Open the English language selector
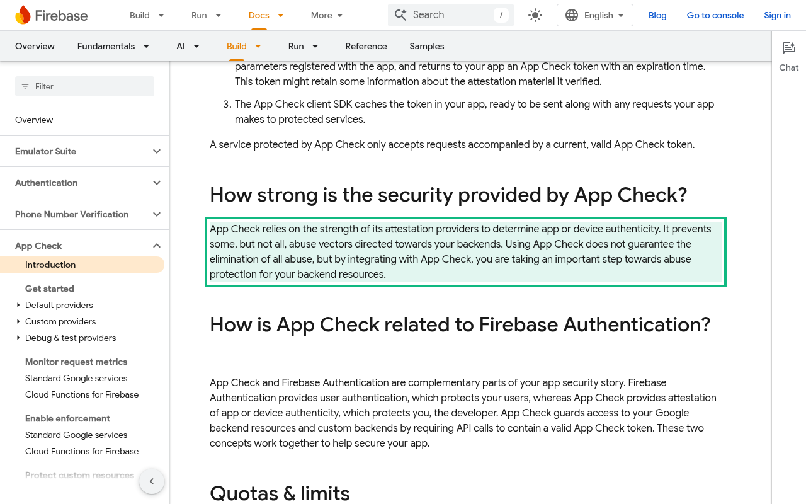 point(595,15)
